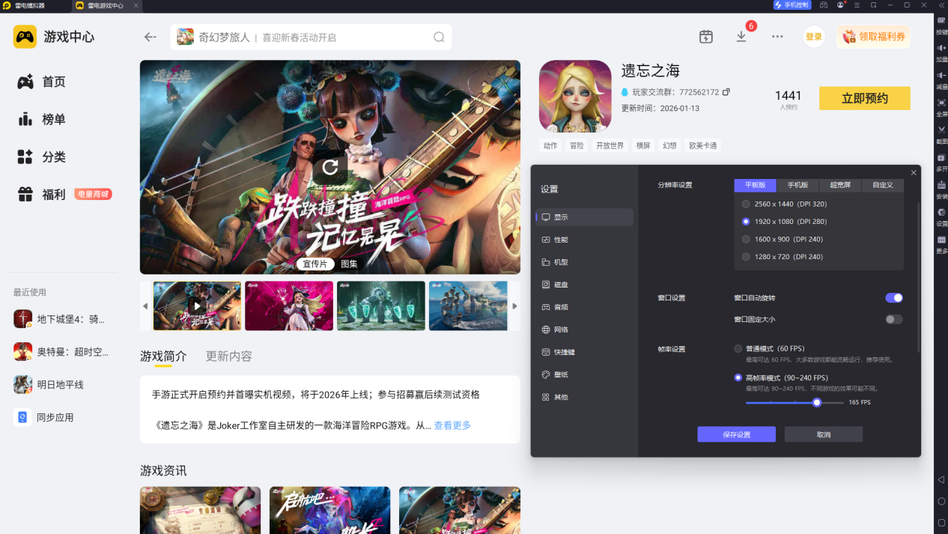Adjust the 165 FPS slider handle
This screenshot has width=948, height=534.
click(x=817, y=402)
